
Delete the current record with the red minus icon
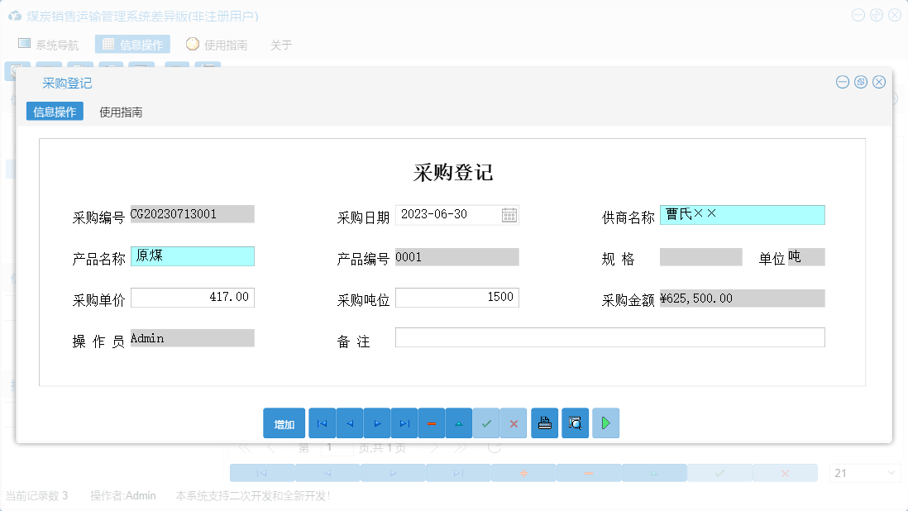tap(432, 423)
